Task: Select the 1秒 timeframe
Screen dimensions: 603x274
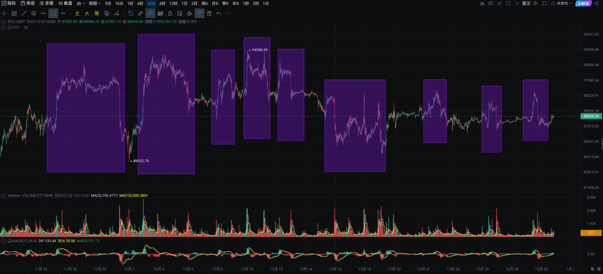Action: (x=246, y=4)
